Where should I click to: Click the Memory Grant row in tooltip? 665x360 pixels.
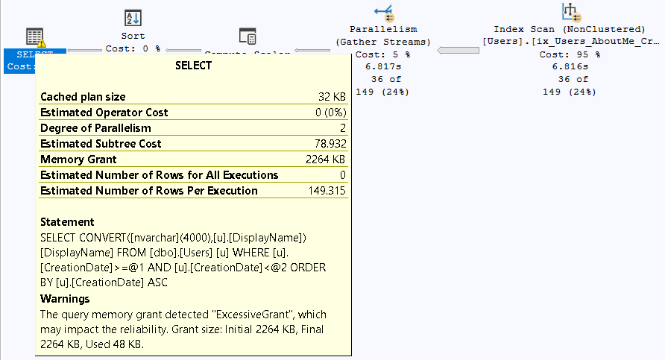click(192, 160)
